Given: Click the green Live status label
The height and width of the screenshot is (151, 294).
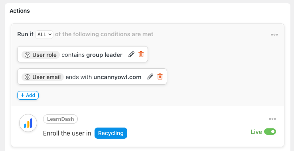Looking at the screenshot, I should tap(256, 132).
